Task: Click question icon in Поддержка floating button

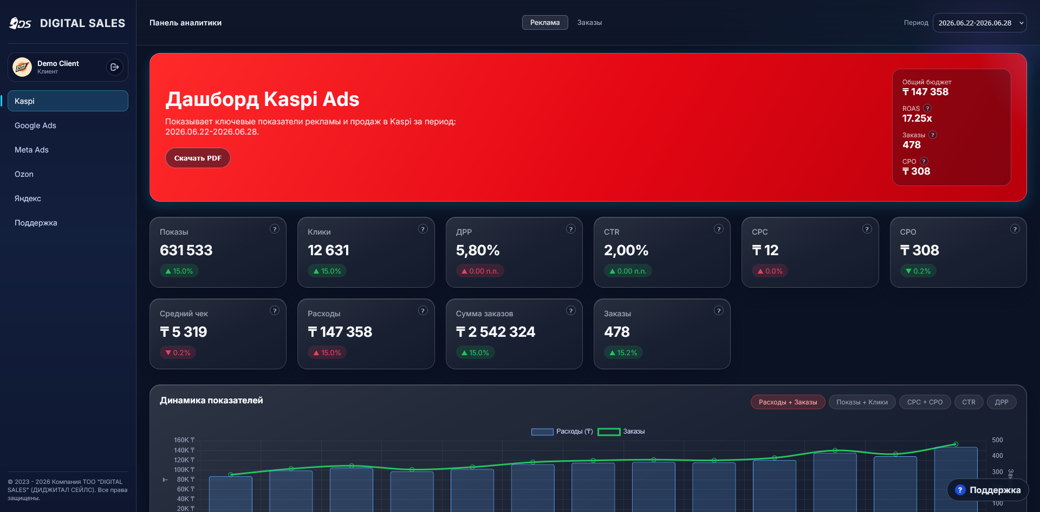Action: tap(960, 490)
